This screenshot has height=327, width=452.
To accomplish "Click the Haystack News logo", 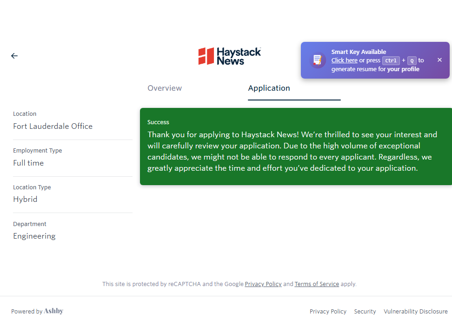I will tap(230, 56).
